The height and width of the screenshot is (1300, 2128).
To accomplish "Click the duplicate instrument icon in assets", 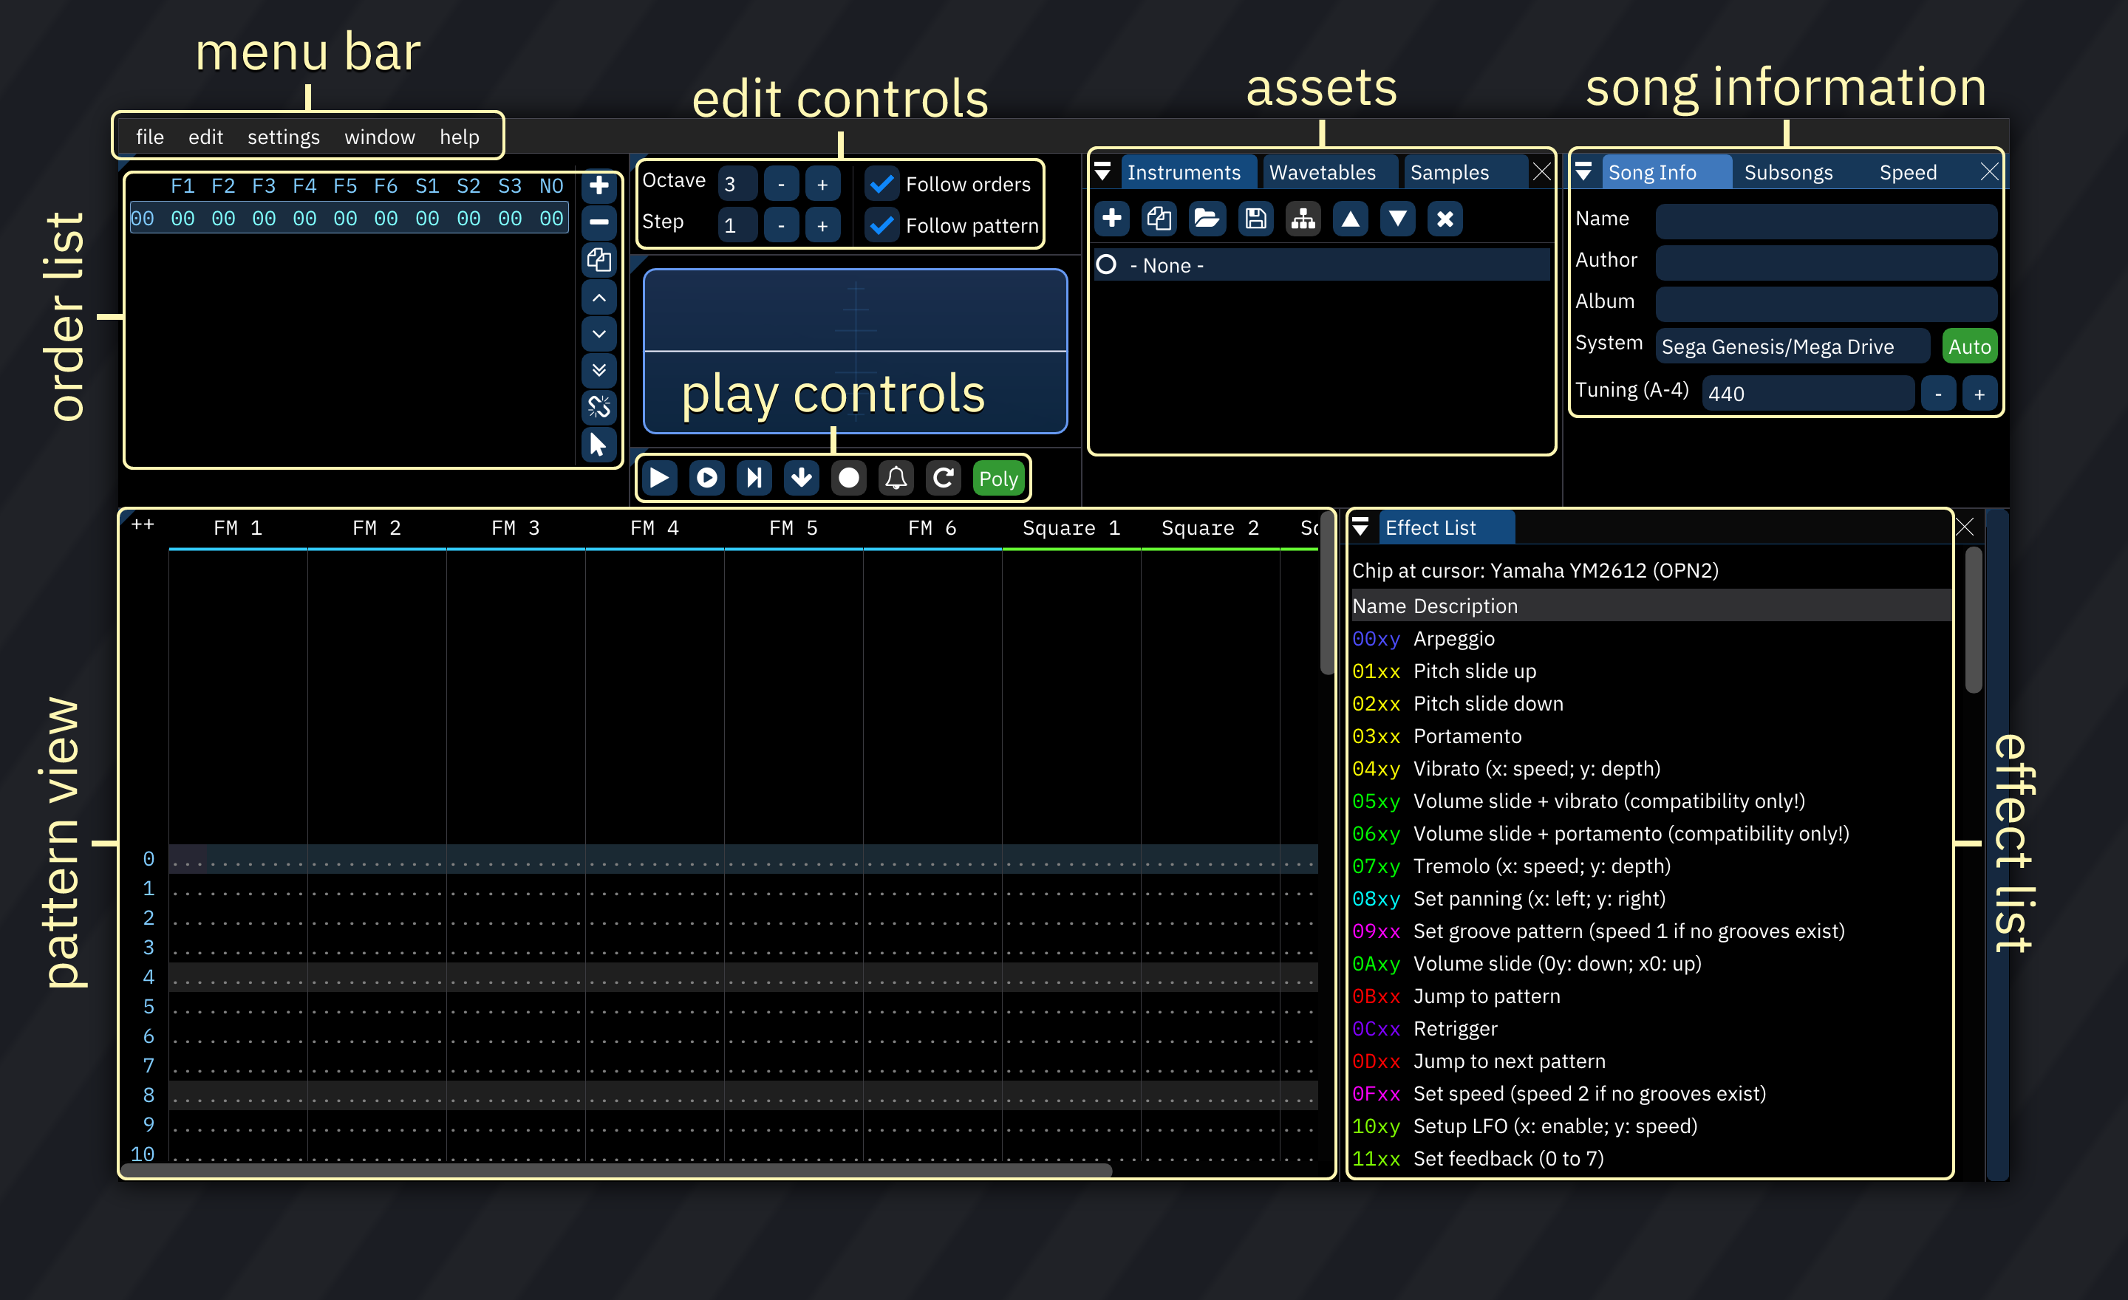I will coord(1159,220).
